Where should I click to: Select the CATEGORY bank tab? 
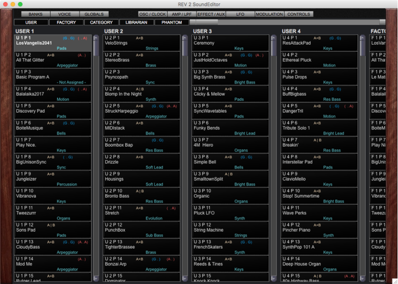[x=101, y=22]
